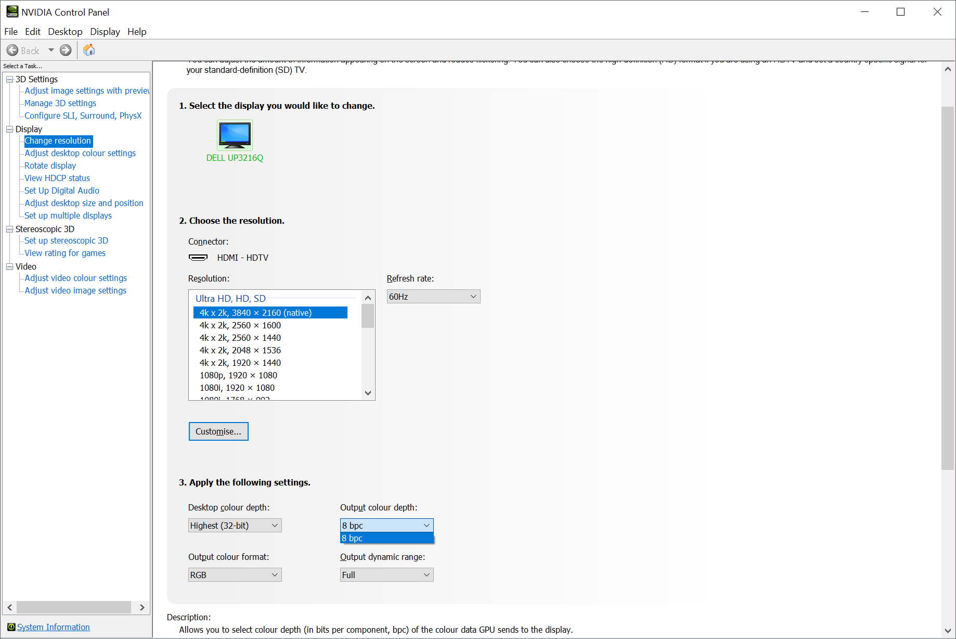Select the DELL UP3216Q monitor icon
Viewport: 956px width, 639px height.
pyautogui.click(x=235, y=135)
